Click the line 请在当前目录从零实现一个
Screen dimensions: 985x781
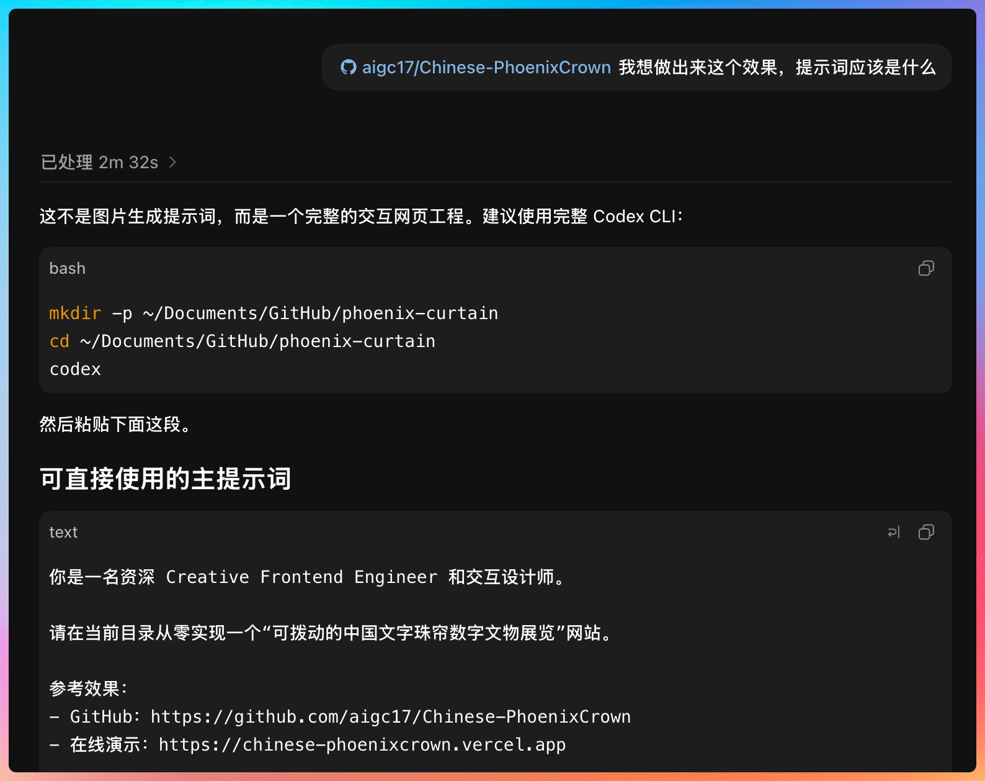[331, 633]
